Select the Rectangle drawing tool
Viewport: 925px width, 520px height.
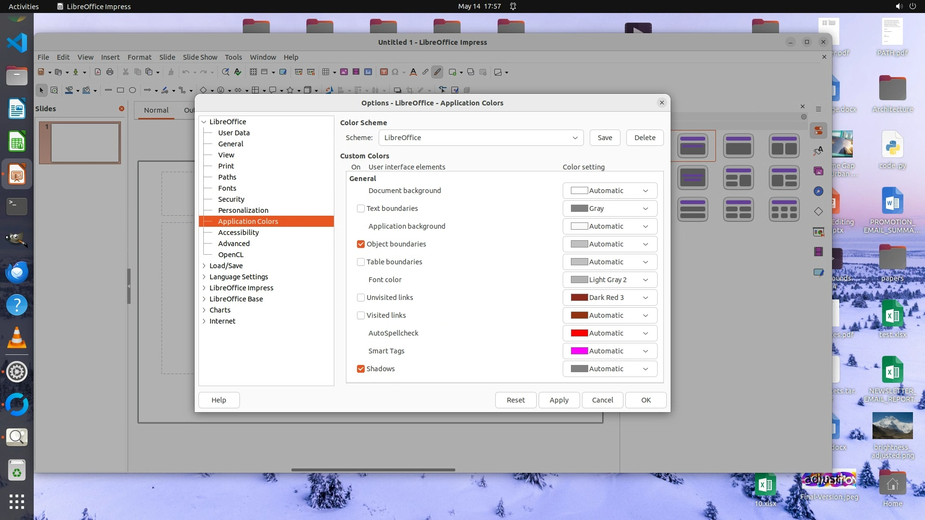120,90
